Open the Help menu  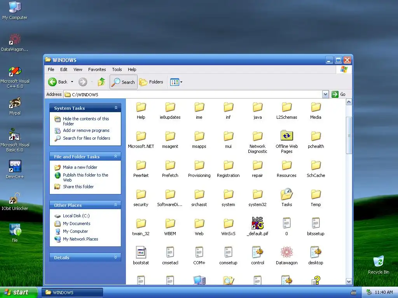[132, 69]
